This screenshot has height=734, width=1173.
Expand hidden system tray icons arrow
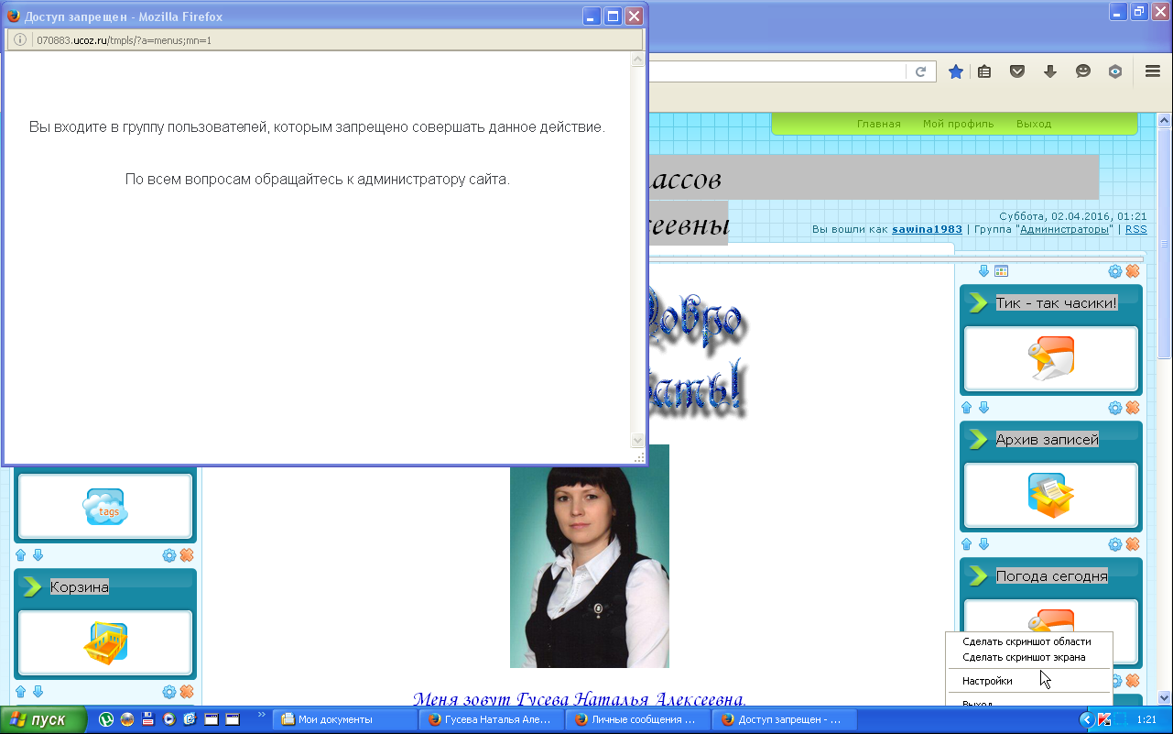pos(1087,720)
